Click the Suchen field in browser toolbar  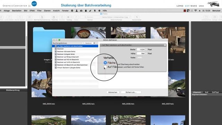point(90,17)
